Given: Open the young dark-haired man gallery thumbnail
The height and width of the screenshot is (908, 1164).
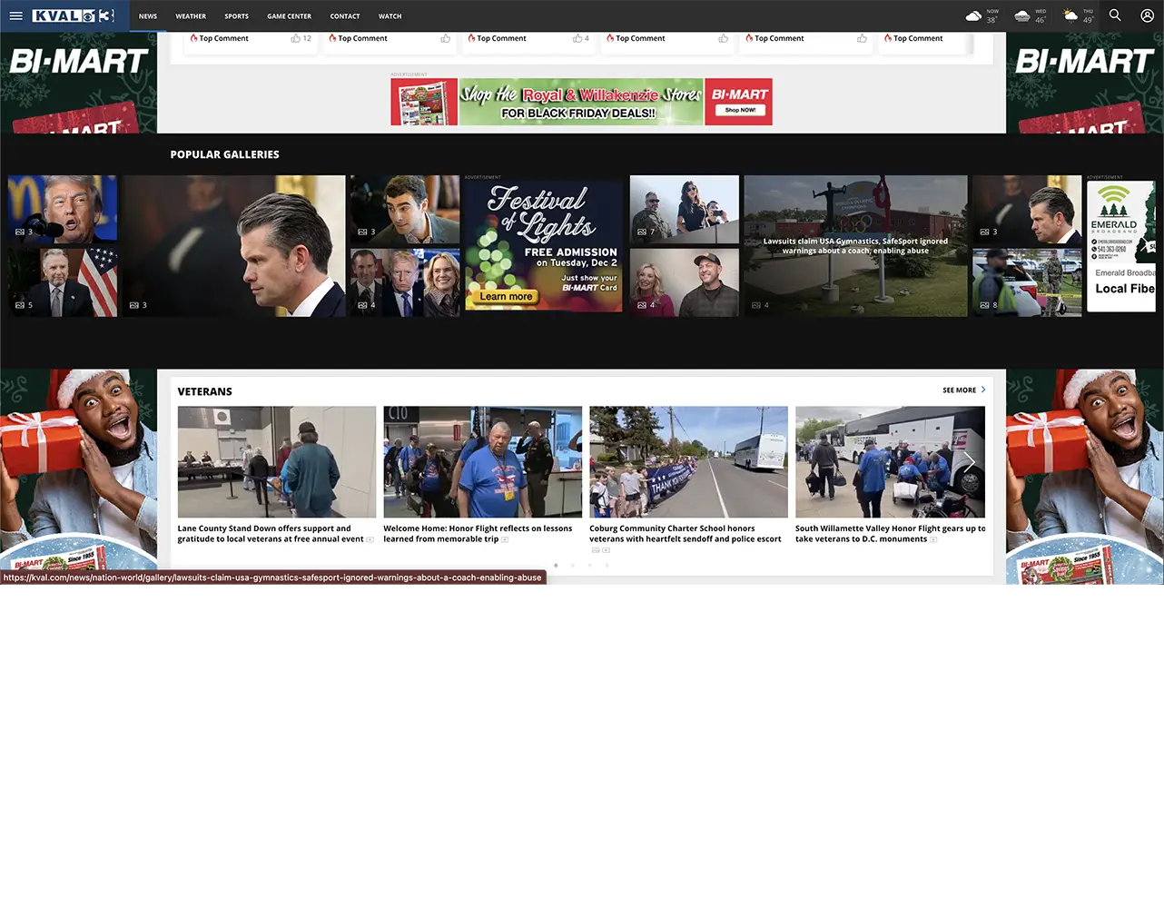Looking at the screenshot, I should pos(405,210).
